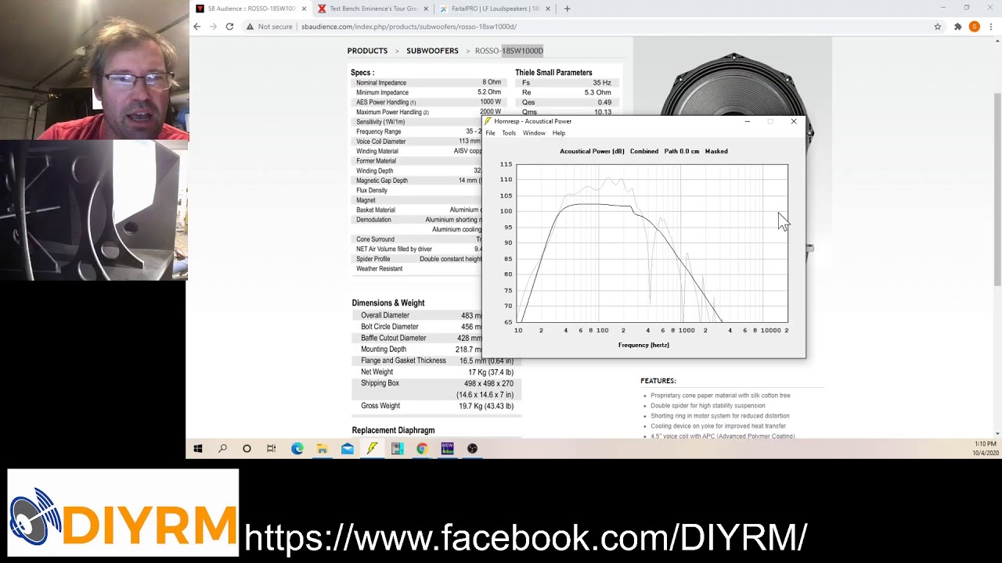The width and height of the screenshot is (1002, 563).
Task: Switch to the SB Audience ROSSO tab
Action: (250, 9)
